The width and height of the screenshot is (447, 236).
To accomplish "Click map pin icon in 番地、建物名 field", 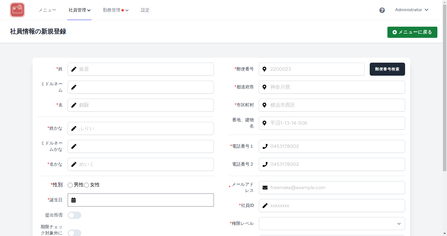I will pos(264,123).
